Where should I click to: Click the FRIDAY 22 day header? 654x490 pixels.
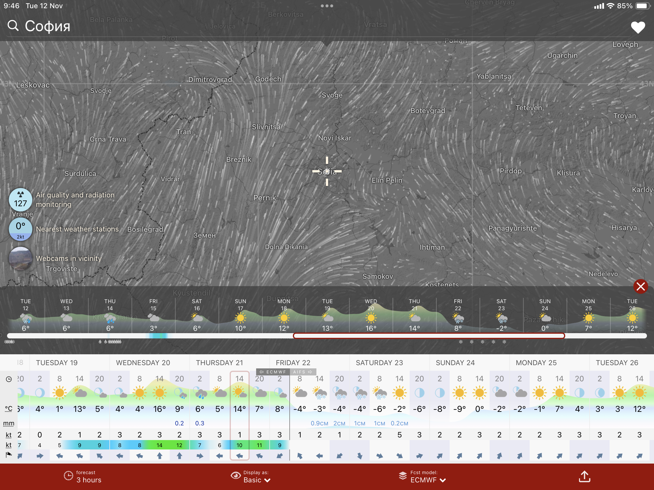(x=293, y=363)
